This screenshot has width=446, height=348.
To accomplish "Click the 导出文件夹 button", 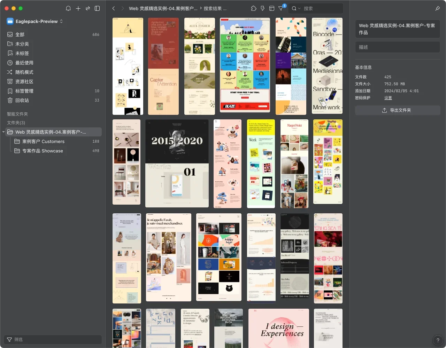I will (x=398, y=110).
